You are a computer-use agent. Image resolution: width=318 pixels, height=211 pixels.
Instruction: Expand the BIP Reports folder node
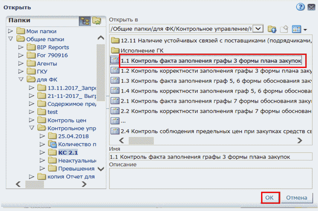click(x=21, y=47)
